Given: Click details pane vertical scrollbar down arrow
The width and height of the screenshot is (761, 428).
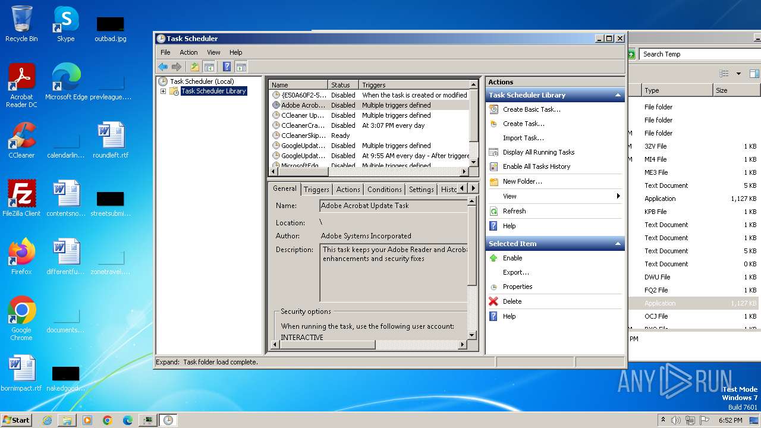Looking at the screenshot, I should pos(472,335).
